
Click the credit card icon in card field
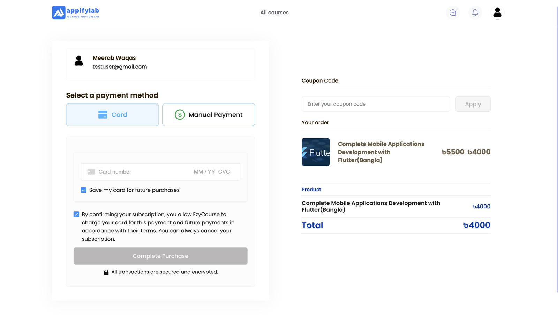coord(91,172)
